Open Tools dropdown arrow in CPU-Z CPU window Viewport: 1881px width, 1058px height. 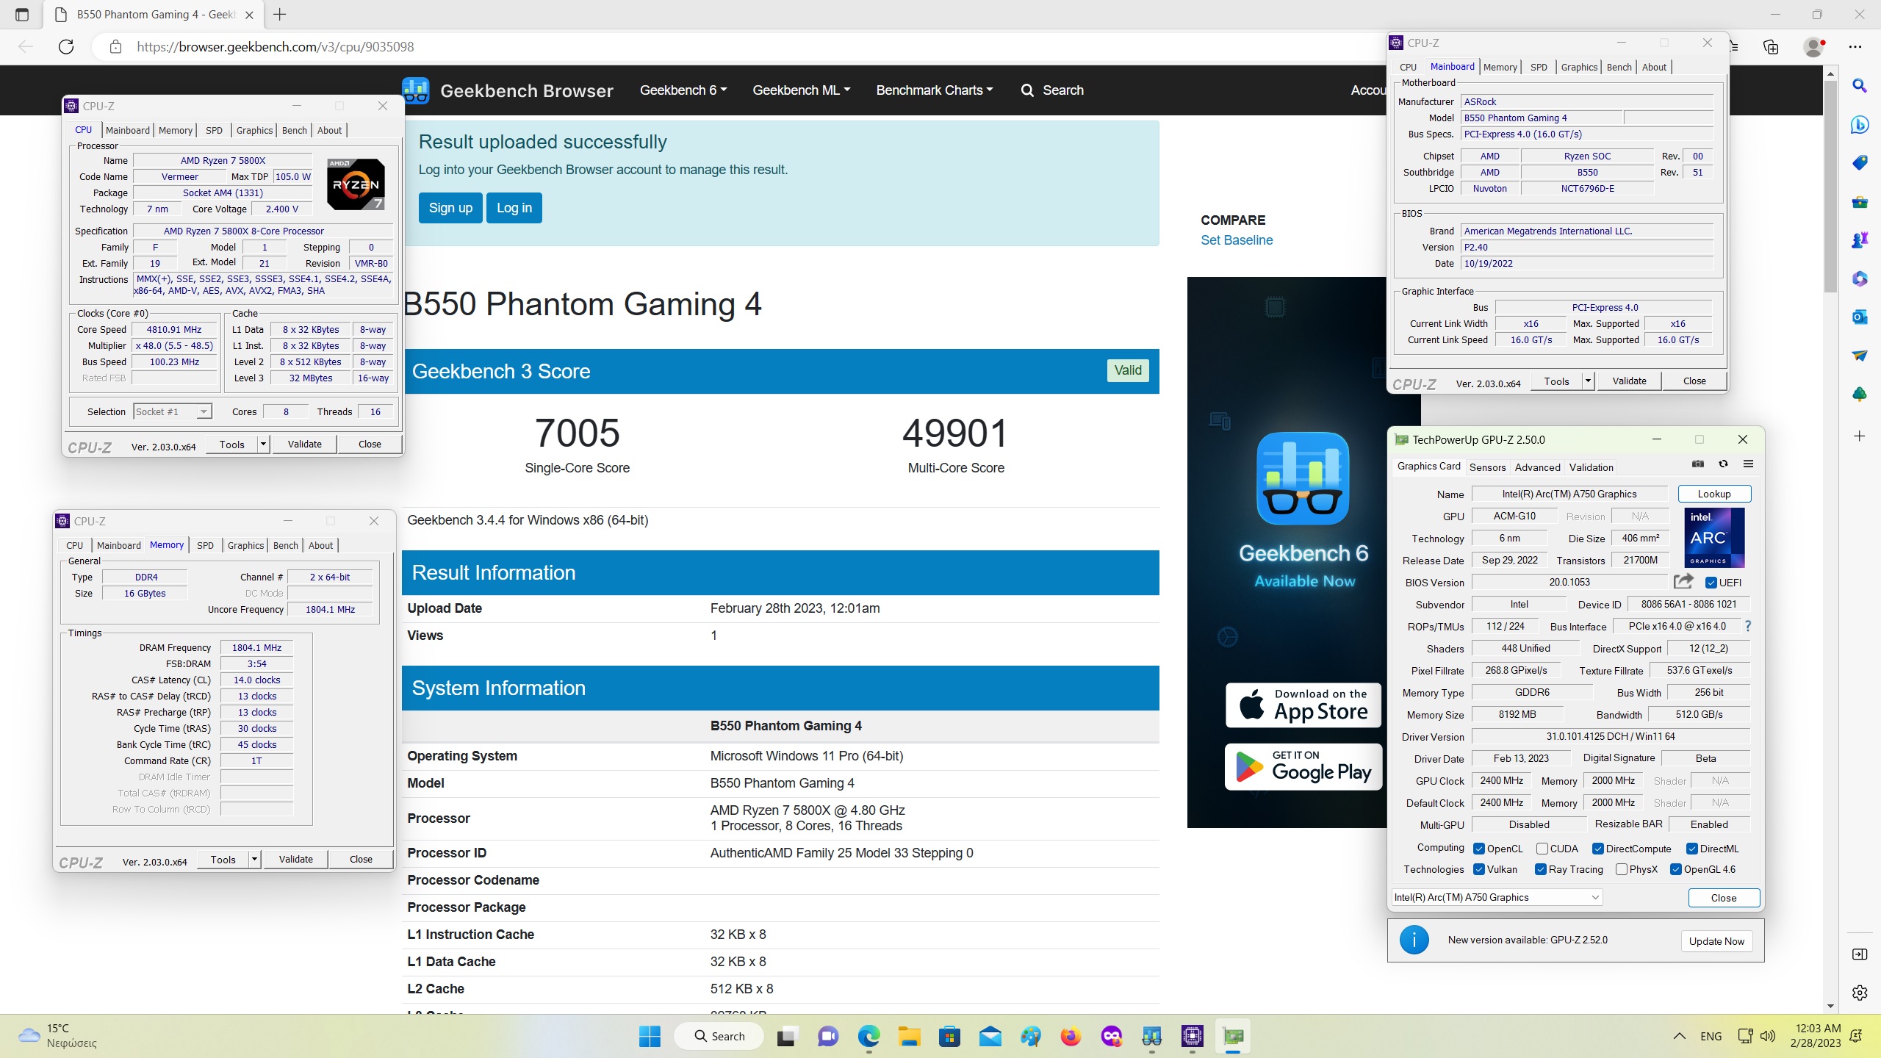point(263,445)
